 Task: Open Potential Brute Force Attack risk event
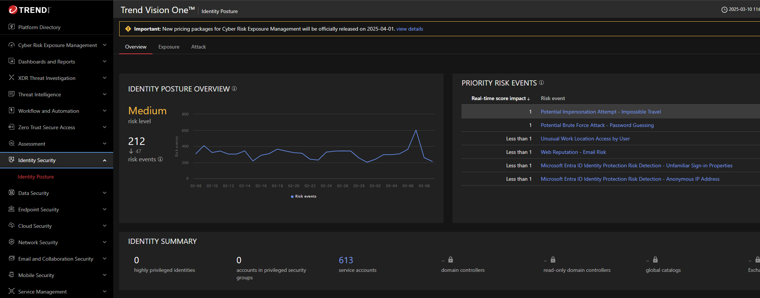pyautogui.click(x=597, y=125)
